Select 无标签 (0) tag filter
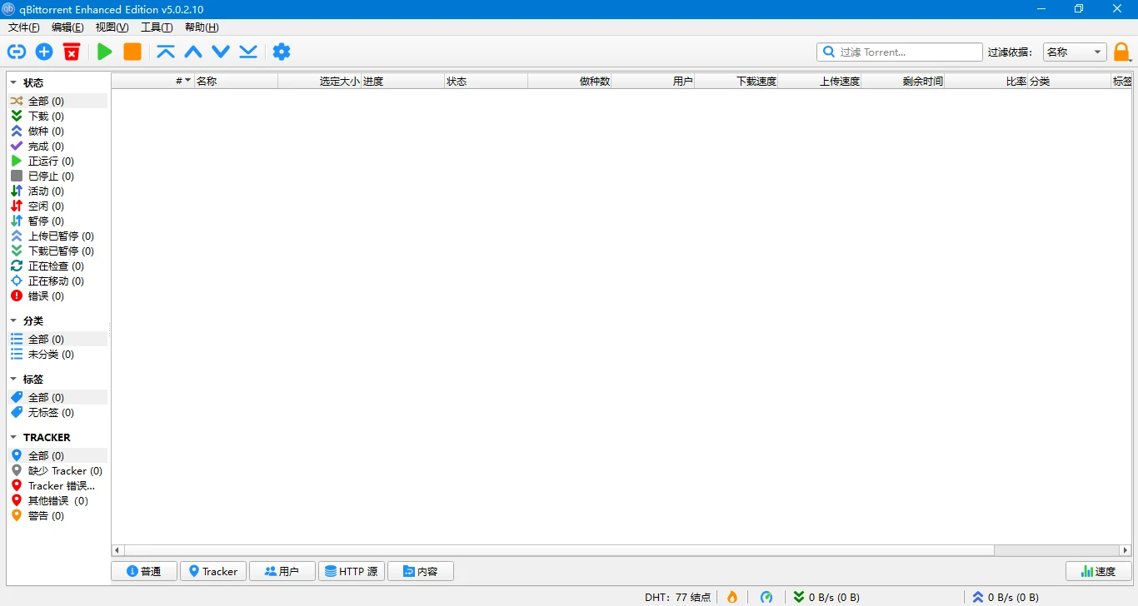Viewport: 1138px width, 606px height. [58, 412]
